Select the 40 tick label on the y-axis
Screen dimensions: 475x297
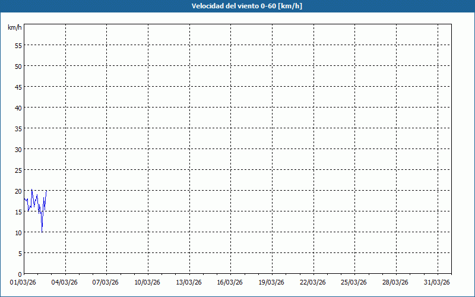(18, 108)
